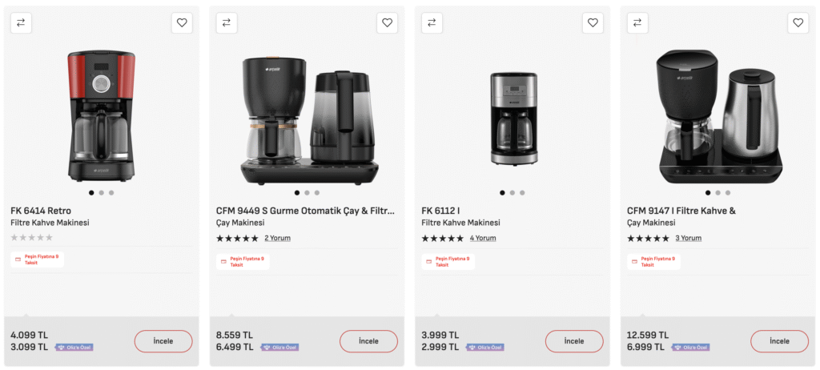Click İncele button for CFM 9147 I
This screenshot has height=370, width=820.
tap(780, 341)
